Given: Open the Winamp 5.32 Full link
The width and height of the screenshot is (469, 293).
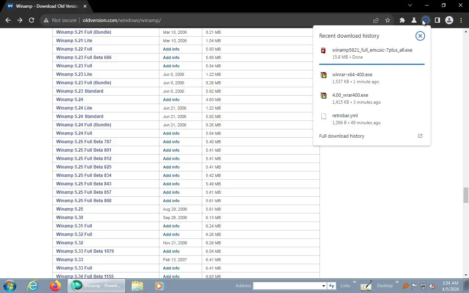Looking at the screenshot, I should click(x=74, y=234).
